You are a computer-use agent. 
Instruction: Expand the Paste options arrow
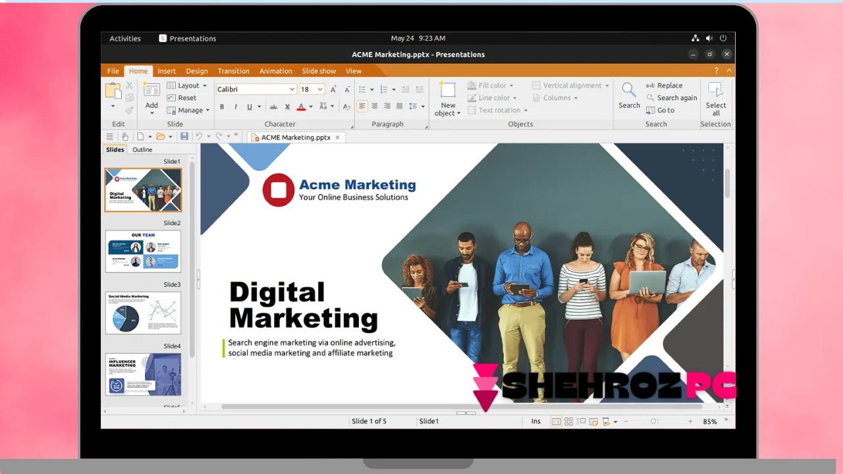(x=113, y=106)
